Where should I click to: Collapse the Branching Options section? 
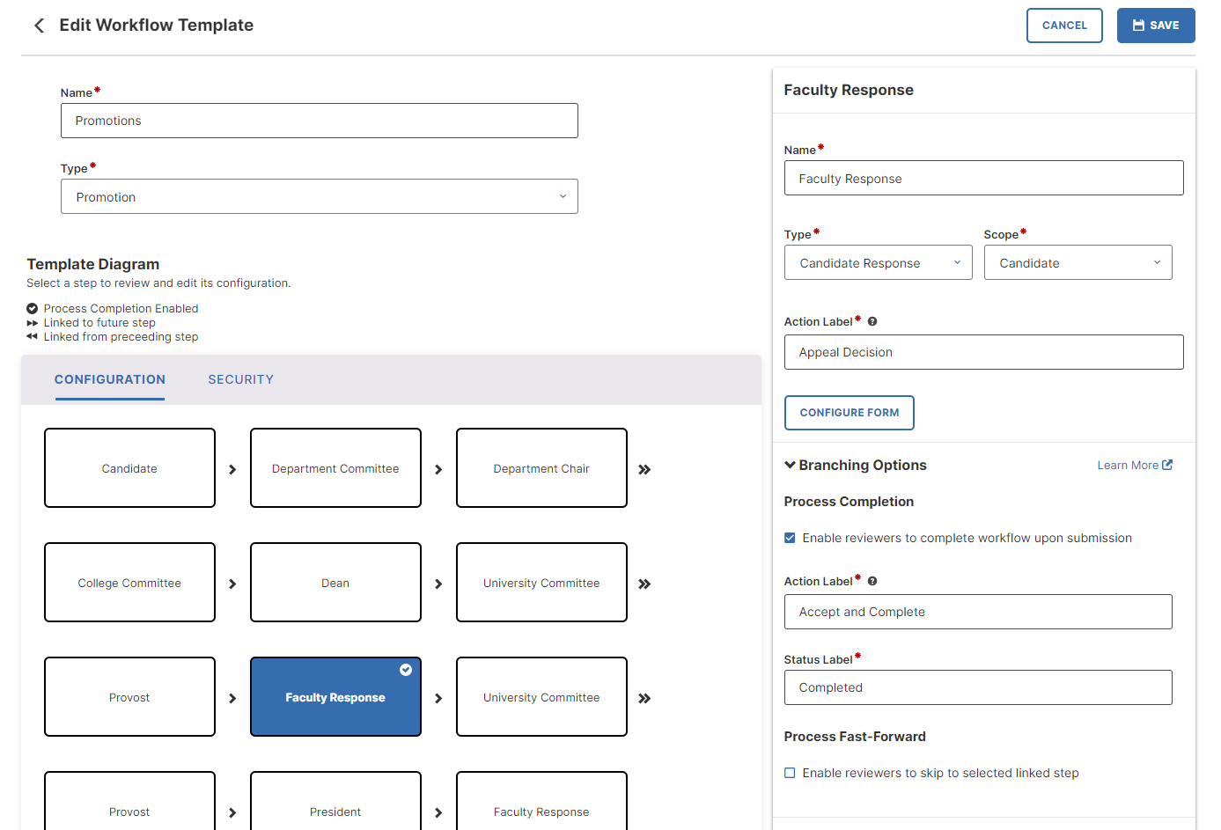790,466
